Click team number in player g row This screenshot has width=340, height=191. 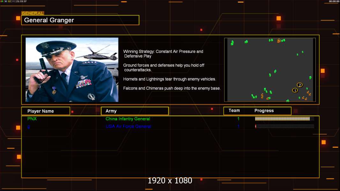[238, 126]
